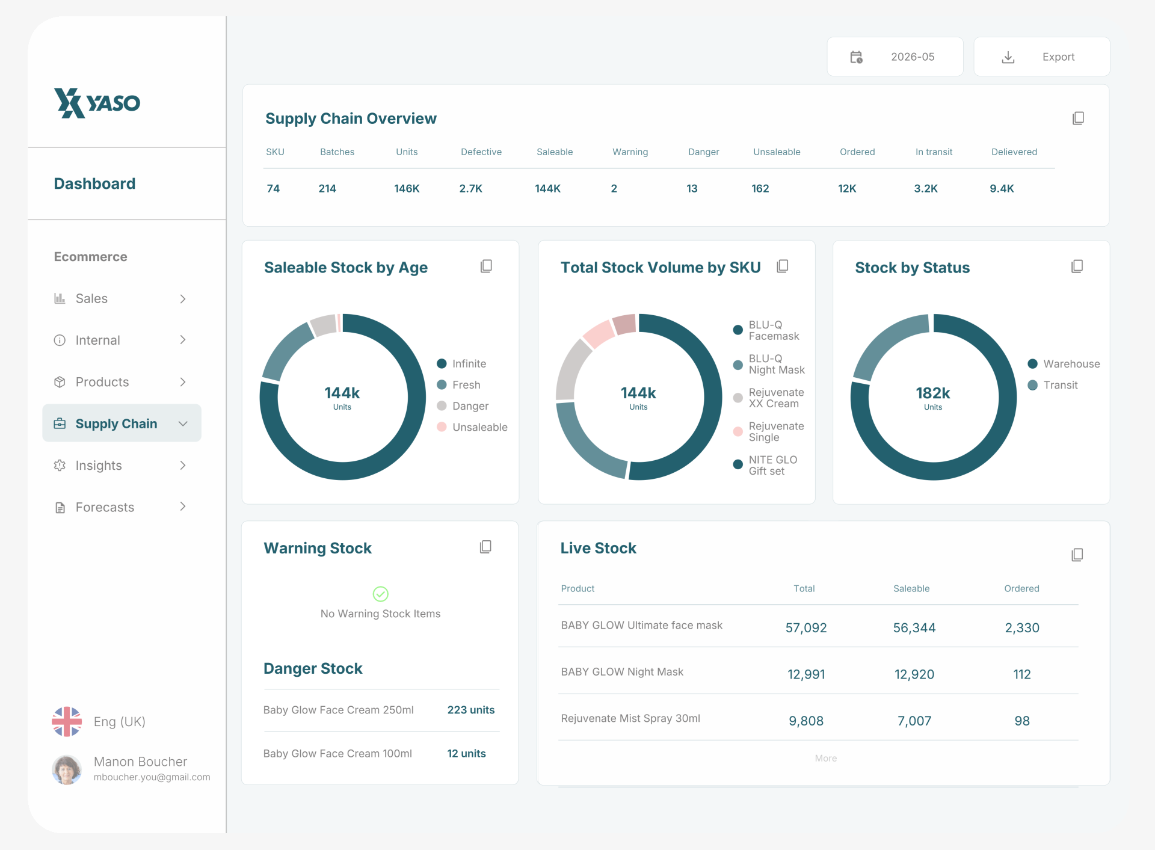
Task: Expand the Insights menu chevron
Action: [183, 465]
